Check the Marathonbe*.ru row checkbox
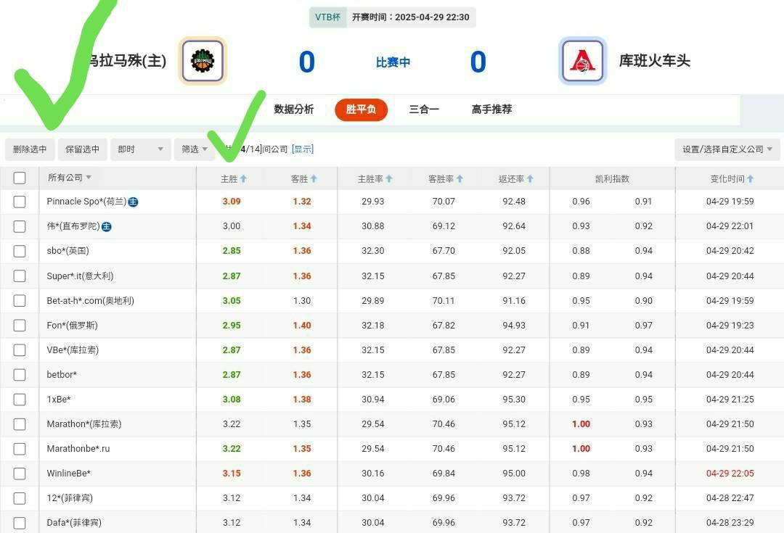Screen dimensions: 784x533 point(20,449)
